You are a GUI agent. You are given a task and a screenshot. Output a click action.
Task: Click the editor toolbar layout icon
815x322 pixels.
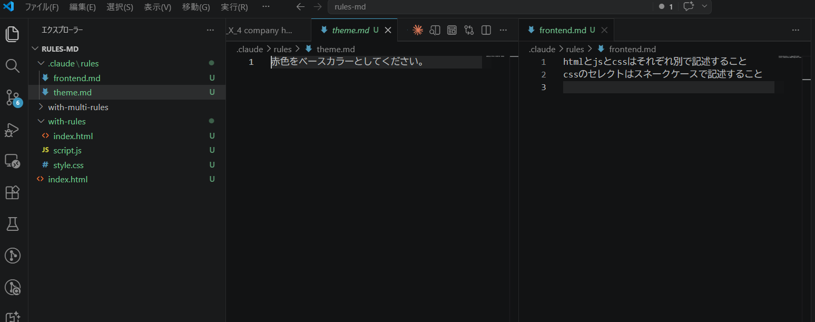[x=452, y=30]
